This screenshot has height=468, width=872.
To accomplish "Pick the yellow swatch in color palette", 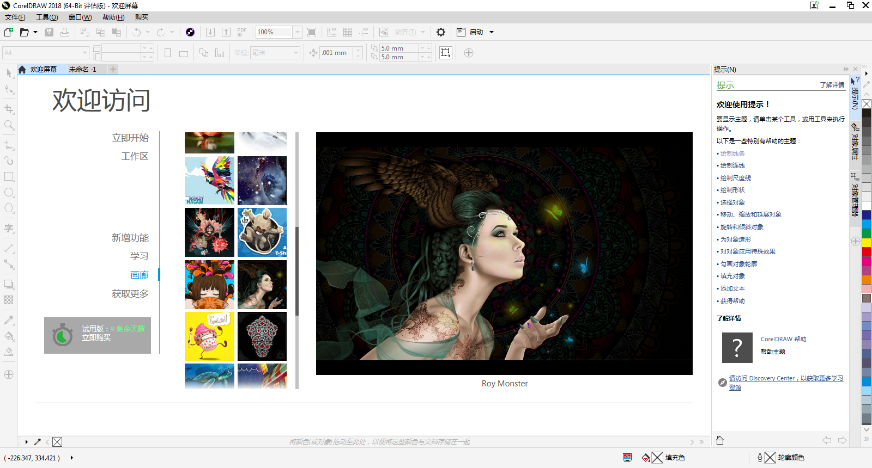I will click(867, 243).
